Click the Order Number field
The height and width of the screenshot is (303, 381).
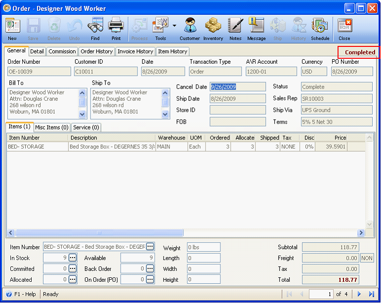pyautogui.click(x=39, y=72)
